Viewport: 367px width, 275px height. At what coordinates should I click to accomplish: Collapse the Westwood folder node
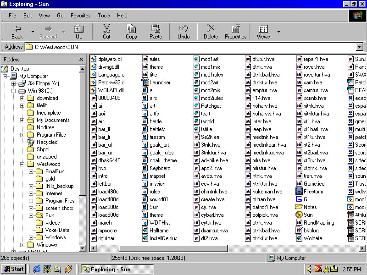(22, 164)
